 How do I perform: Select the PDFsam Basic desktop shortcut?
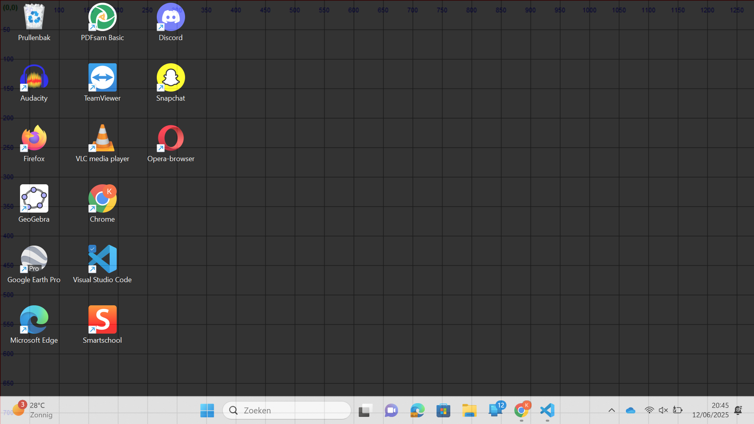click(102, 22)
